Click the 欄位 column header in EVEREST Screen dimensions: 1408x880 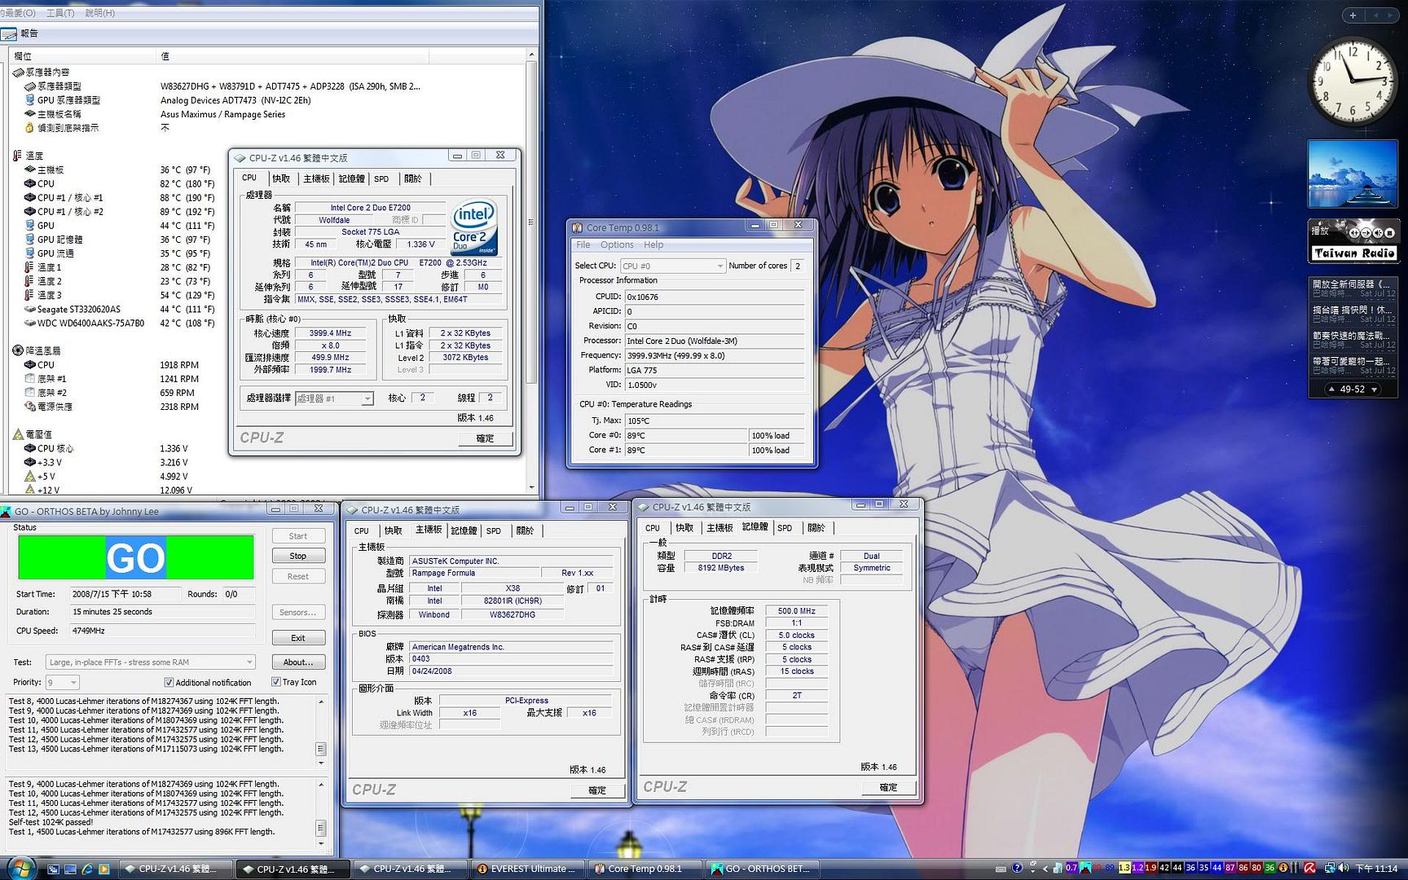(81, 56)
